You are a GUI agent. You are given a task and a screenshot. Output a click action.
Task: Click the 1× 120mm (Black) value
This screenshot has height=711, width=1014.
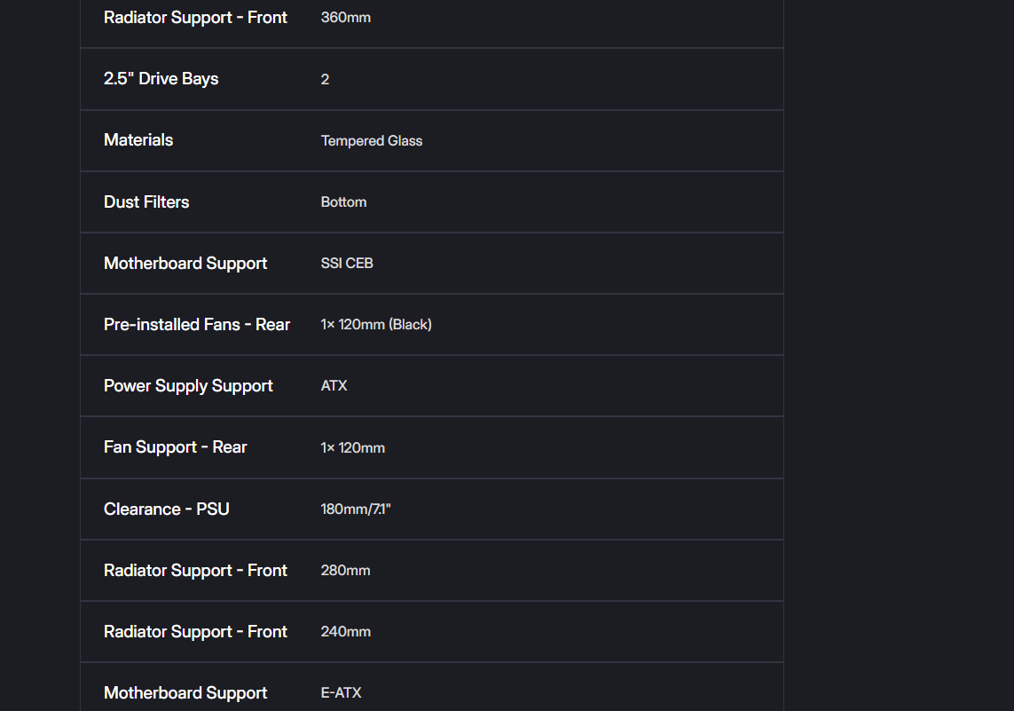(x=376, y=324)
